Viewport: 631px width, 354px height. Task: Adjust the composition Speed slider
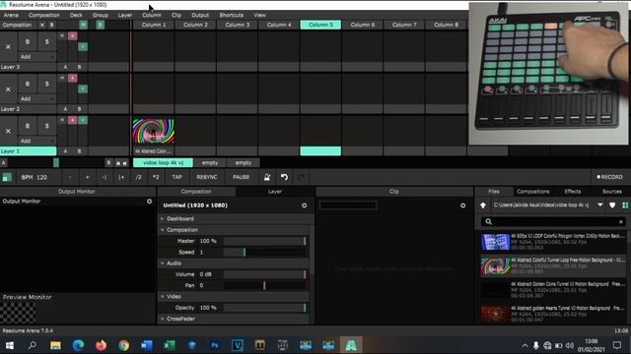point(265,252)
